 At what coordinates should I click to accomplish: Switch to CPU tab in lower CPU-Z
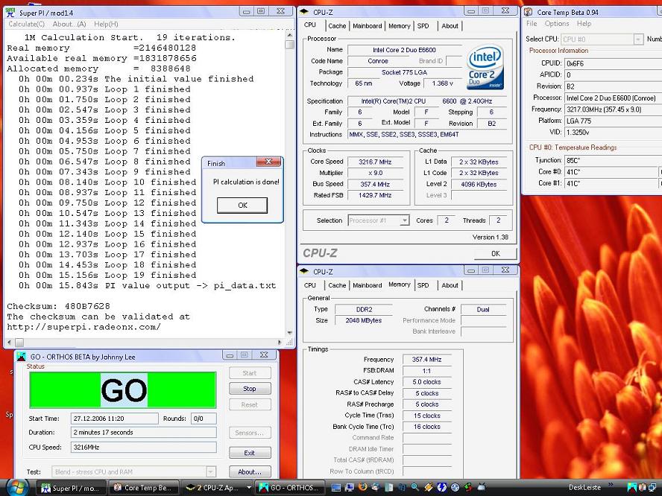(310, 285)
